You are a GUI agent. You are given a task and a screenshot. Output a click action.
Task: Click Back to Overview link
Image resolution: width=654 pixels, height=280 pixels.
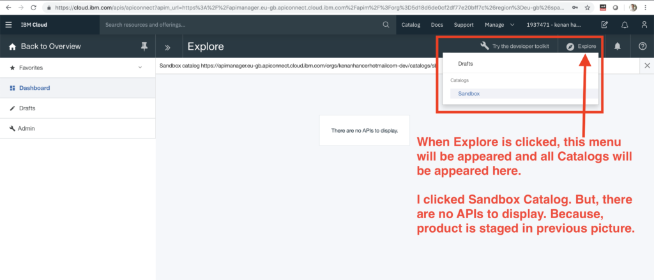[x=51, y=47]
